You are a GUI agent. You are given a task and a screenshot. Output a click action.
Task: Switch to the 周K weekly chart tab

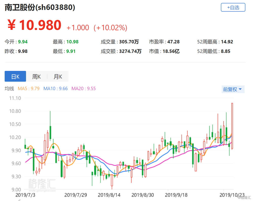[37, 76]
